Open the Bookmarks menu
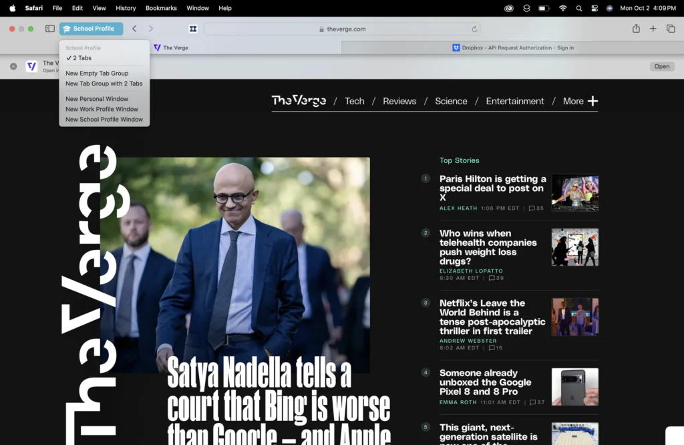 coord(161,8)
